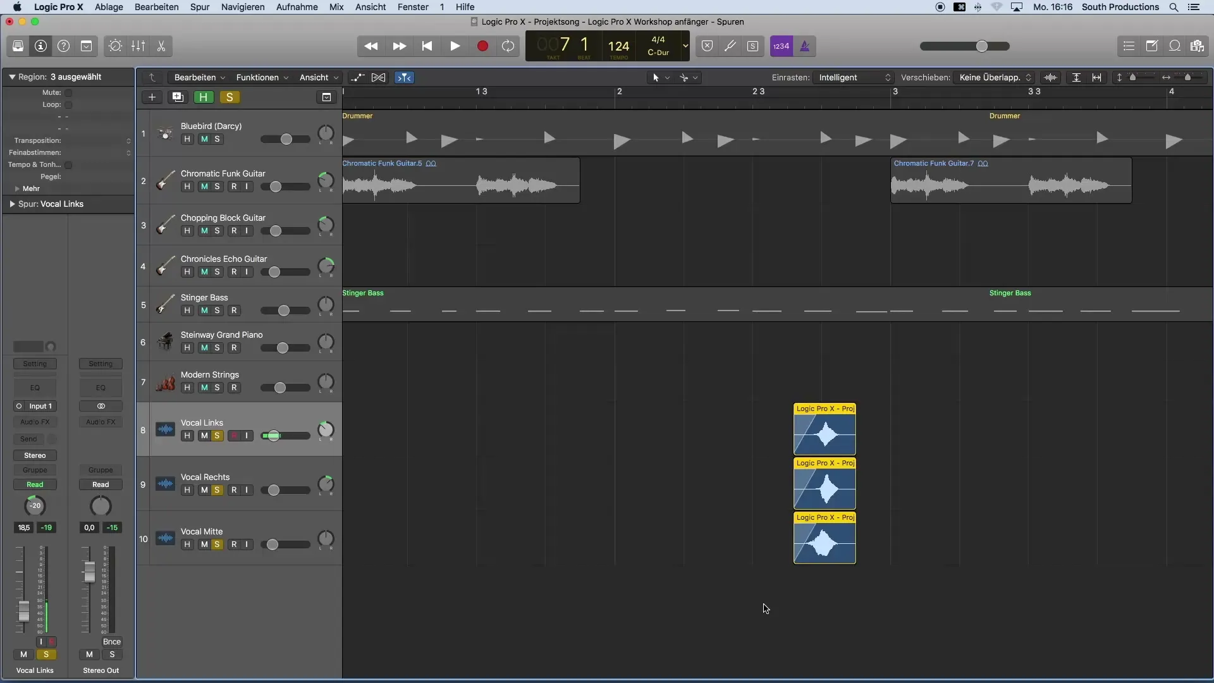
Task: Toggle the waveform zoom icon
Action: (1050, 78)
